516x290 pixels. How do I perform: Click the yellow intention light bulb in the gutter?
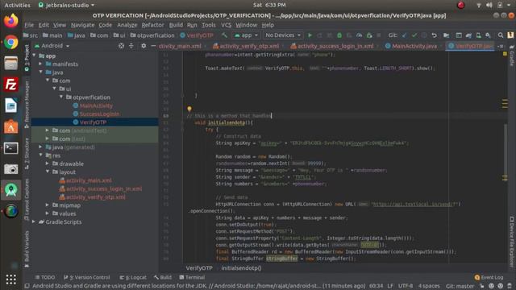189,109
